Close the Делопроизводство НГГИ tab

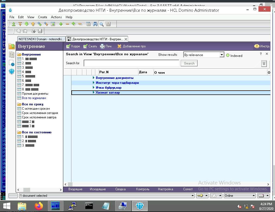[126, 39]
